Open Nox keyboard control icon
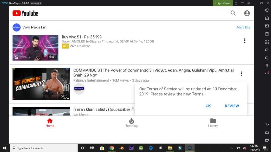The width and height of the screenshot is (271, 152). click(267, 18)
